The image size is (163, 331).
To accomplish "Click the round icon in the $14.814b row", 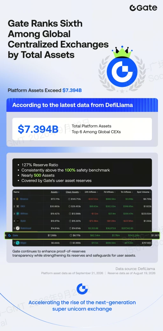I will (x=18, y=228).
